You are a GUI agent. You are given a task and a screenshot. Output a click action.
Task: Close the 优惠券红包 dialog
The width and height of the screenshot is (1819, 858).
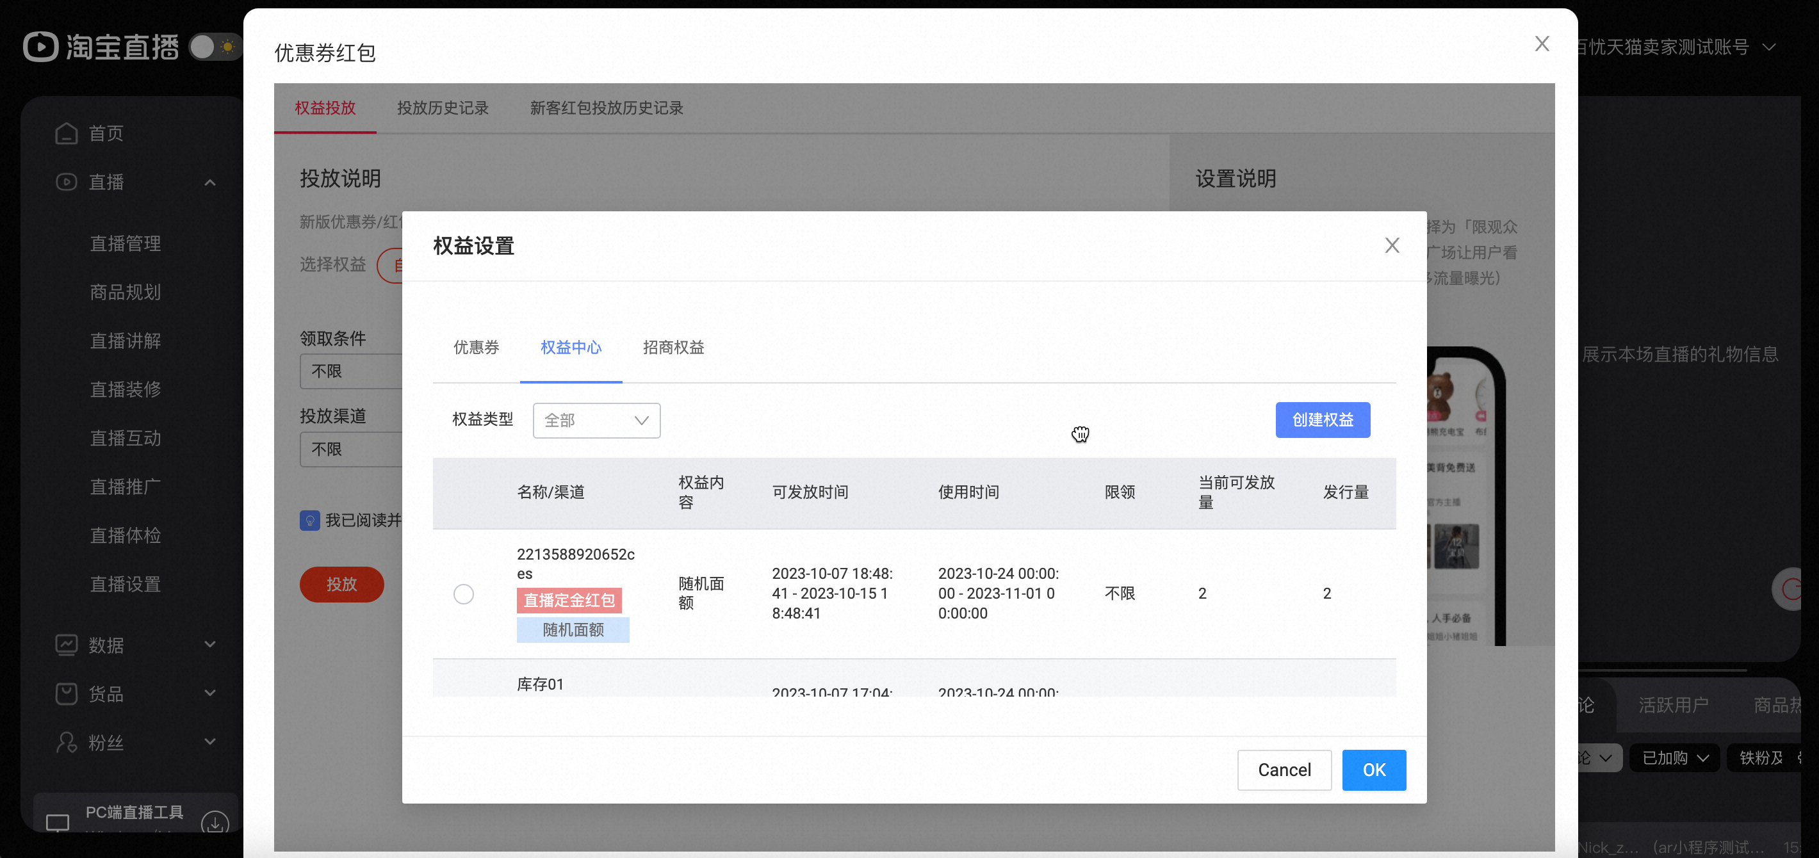pos(1542,44)
